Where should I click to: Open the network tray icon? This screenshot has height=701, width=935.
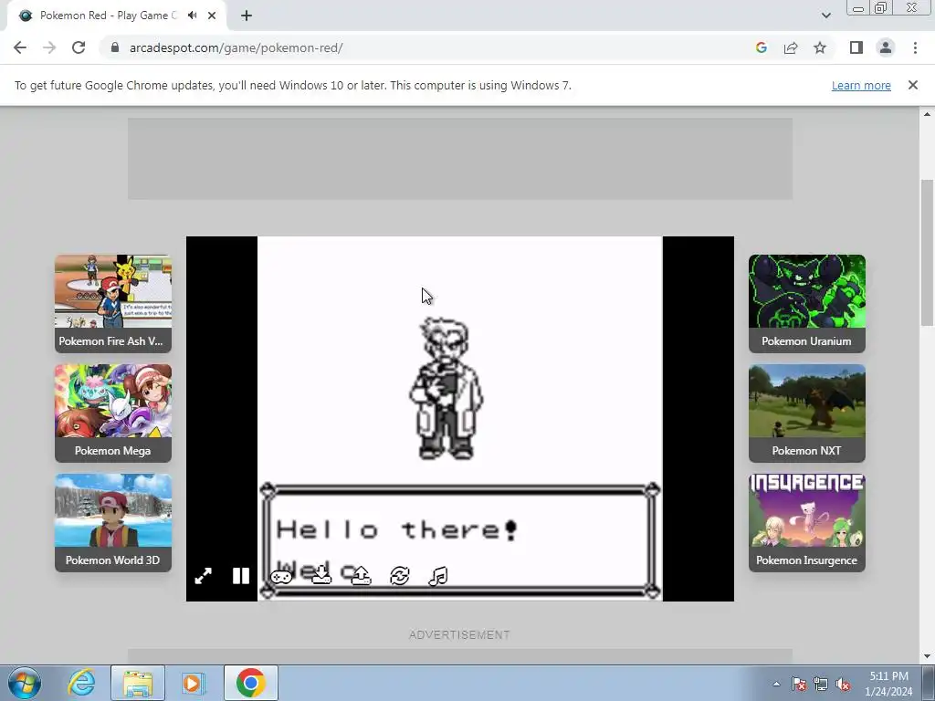pyautogui.click(x=821, y=684)
